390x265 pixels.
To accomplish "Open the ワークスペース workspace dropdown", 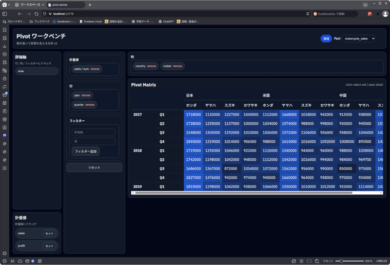I will click(30, 4).
